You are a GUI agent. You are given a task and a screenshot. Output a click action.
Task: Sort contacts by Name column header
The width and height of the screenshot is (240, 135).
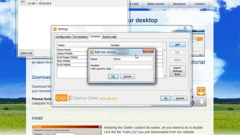pyautogui.click(x=83, y=45)
